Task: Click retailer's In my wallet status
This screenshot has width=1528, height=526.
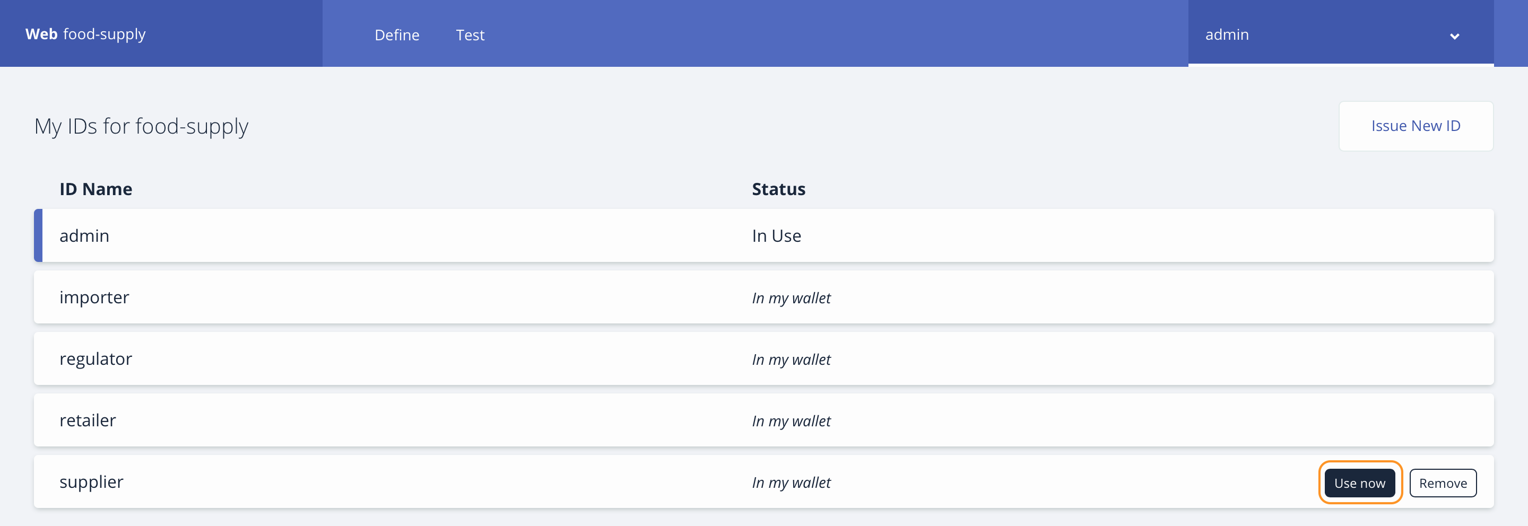Action: point(791,421)
